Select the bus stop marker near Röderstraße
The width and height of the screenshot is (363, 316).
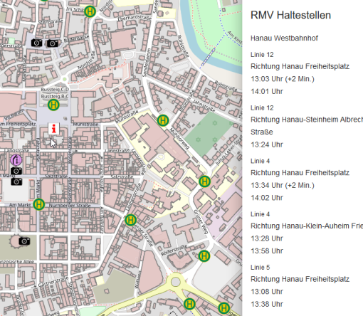point(204,256)
